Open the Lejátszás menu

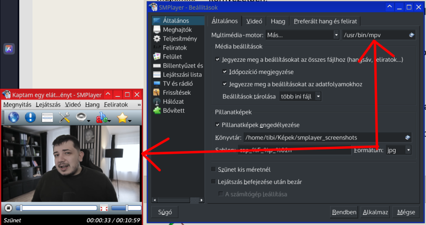click(x=48, y=104)
